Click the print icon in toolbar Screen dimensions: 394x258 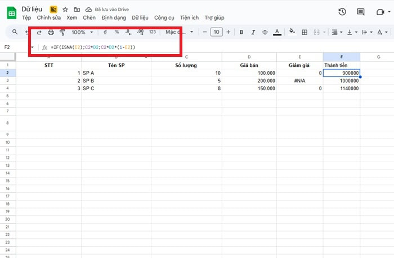(51, 32)
